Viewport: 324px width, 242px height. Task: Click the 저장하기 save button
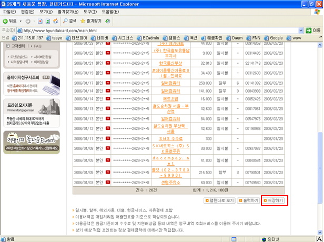(x=274, y=200)
